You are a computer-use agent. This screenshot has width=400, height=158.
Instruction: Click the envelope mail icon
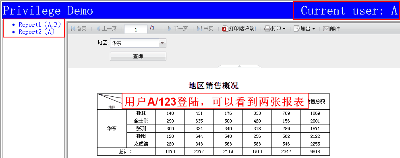click(x=326, y=29)
